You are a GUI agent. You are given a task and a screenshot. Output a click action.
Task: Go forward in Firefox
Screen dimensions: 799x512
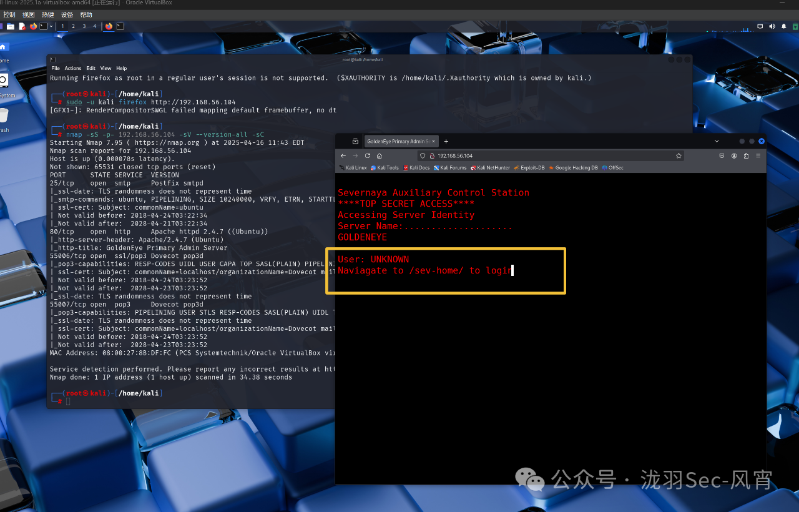point(355,155)
